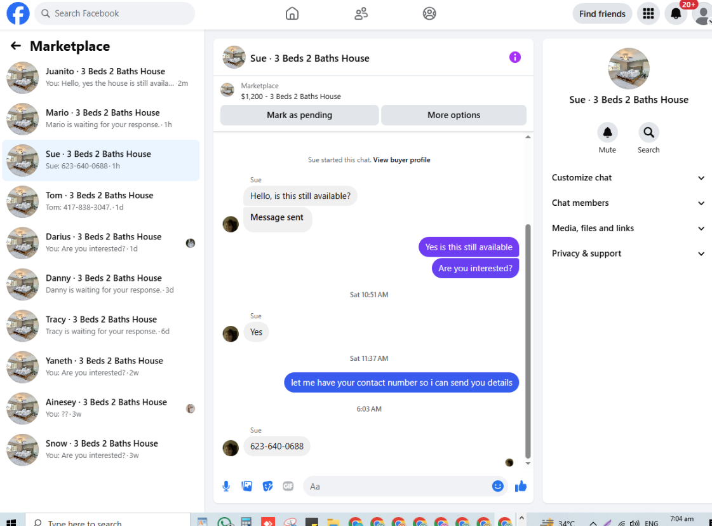Viewport: 712px width, 526px height.
Task: Go back using the Marketplace arrow
Action: (16, 46)
